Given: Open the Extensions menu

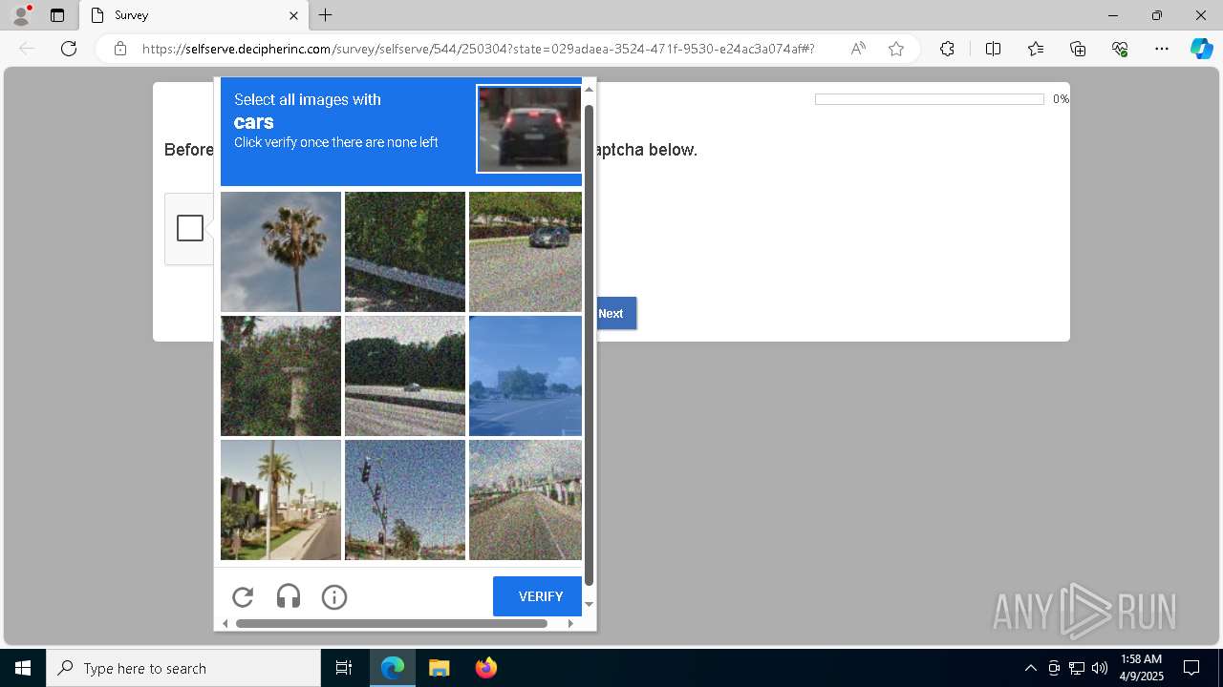Looking at the screenshot, I should pos(947,49).
